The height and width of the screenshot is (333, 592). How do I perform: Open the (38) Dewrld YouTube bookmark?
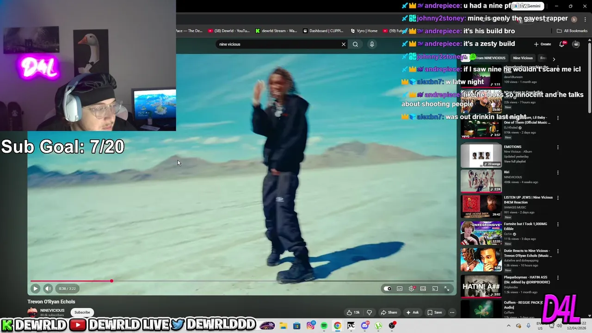(229, 31)
